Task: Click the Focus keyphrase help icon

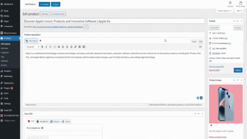Action: 42,128
